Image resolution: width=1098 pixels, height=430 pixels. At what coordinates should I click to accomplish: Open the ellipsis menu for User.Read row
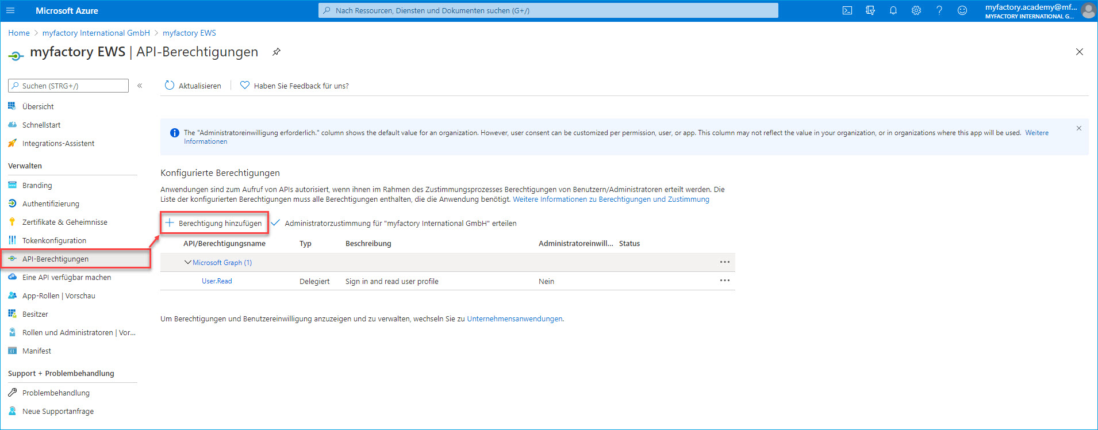pyautogui.click(x=725, y=281)
